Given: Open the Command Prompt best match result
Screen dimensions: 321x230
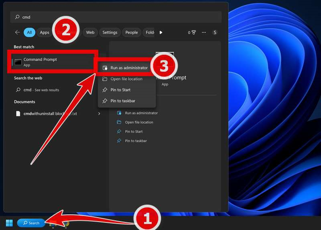Looking at the screenshot, I should click(x=53, y=62).
